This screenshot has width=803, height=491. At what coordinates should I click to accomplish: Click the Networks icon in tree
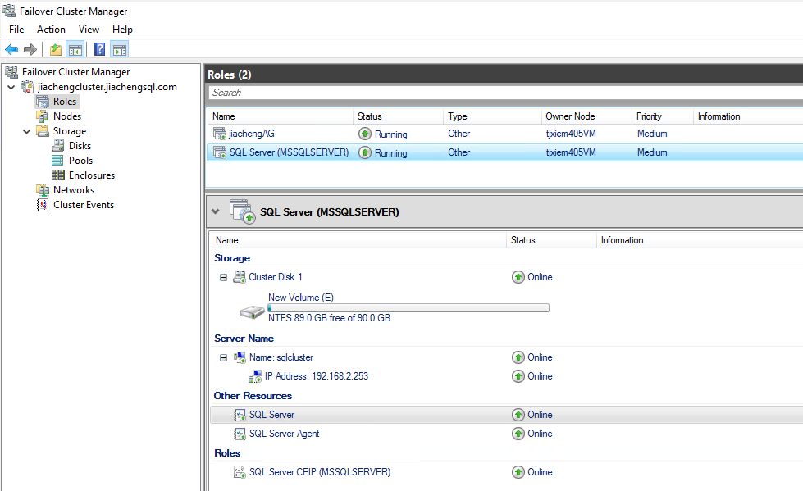tap(43, 190)
